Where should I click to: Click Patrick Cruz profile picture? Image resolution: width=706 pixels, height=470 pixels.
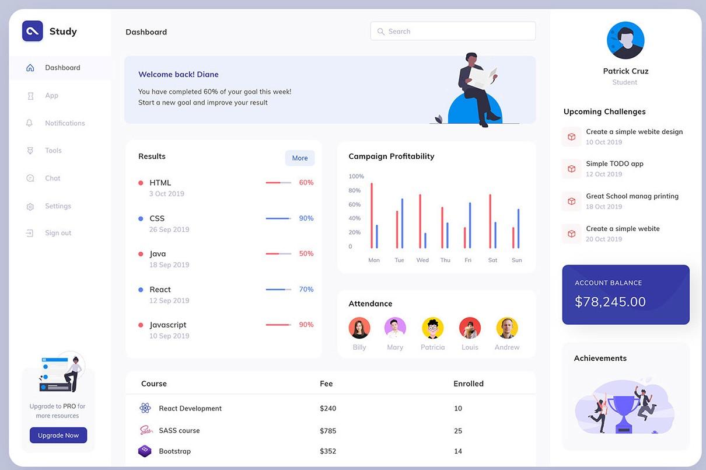point(625,40)
